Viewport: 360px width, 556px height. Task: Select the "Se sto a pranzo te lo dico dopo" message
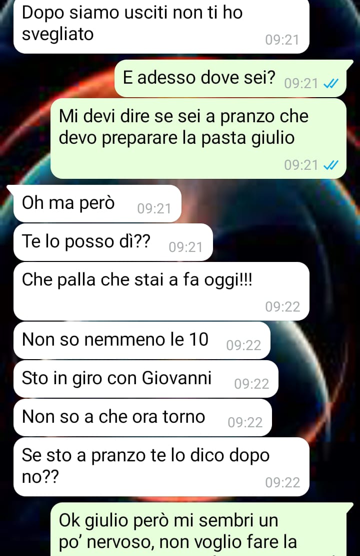(x=161, y=467)
